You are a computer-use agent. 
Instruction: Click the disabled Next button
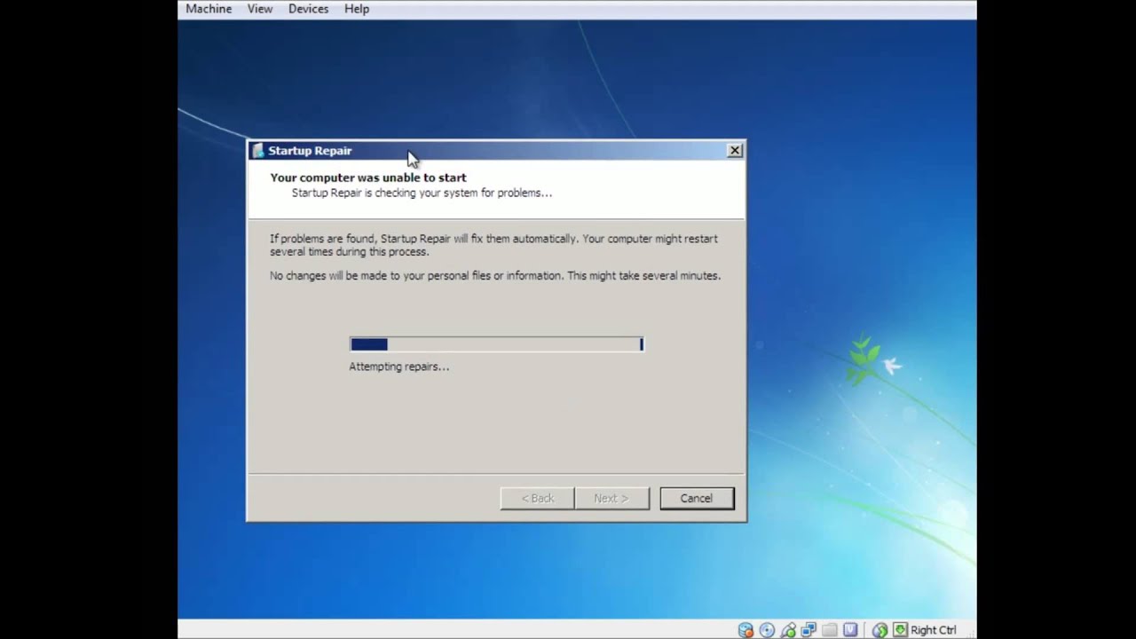[611, 498]
